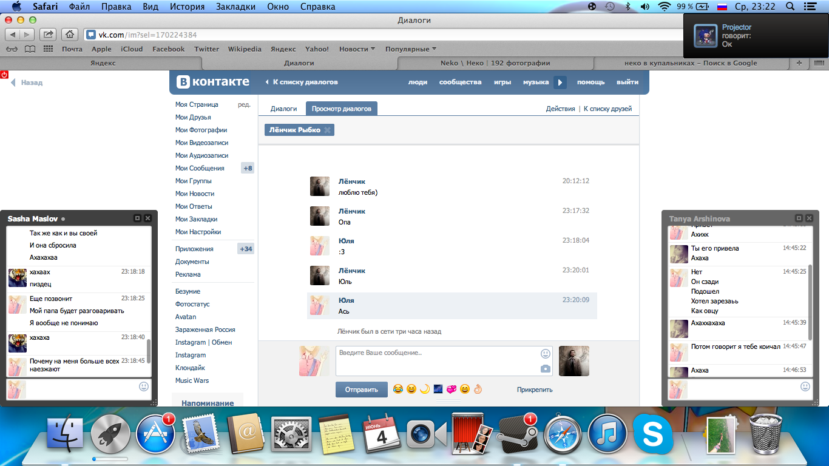829x466 pixels.
Task: Open smileys in the Tanya Arshinova chat
Action: click(x=805, y=386)
